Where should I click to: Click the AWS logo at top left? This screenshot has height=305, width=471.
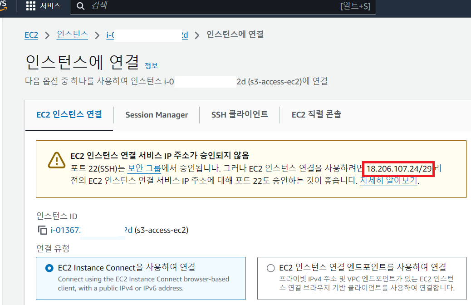tap(3, 6)
